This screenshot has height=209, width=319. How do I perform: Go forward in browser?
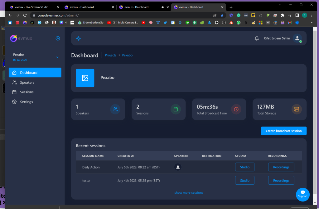click(x=17, y=15)
